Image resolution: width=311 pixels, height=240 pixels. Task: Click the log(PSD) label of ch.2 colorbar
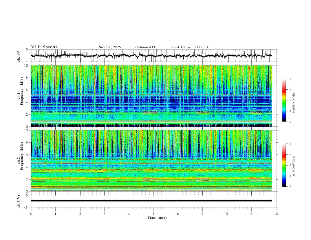click(294, 167)
